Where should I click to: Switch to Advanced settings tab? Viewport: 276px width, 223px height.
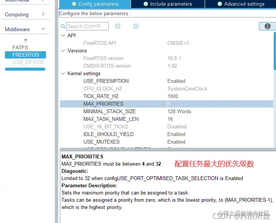click(241, 4)
